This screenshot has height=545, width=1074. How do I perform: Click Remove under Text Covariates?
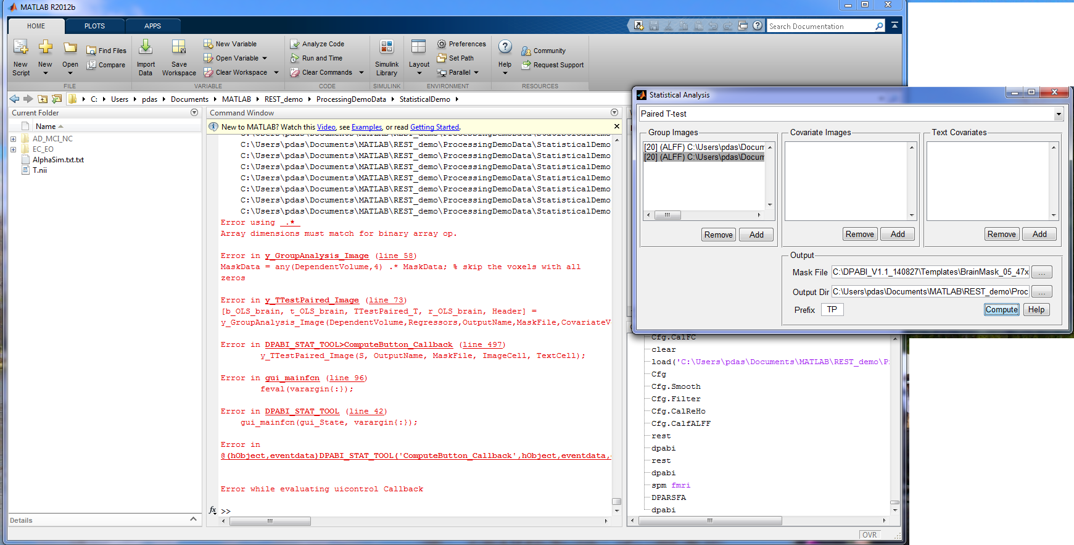click(1002, 234)
